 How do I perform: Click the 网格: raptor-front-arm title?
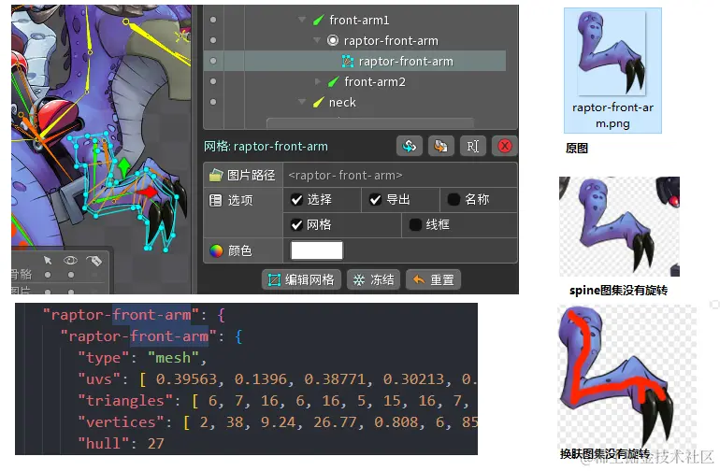click(x=266, y=147)
